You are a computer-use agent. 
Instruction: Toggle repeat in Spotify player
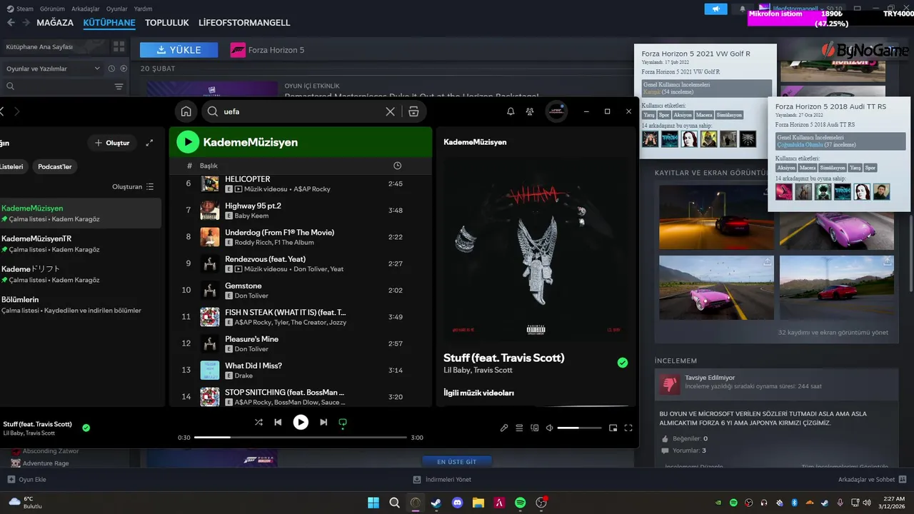click(343, 423)
